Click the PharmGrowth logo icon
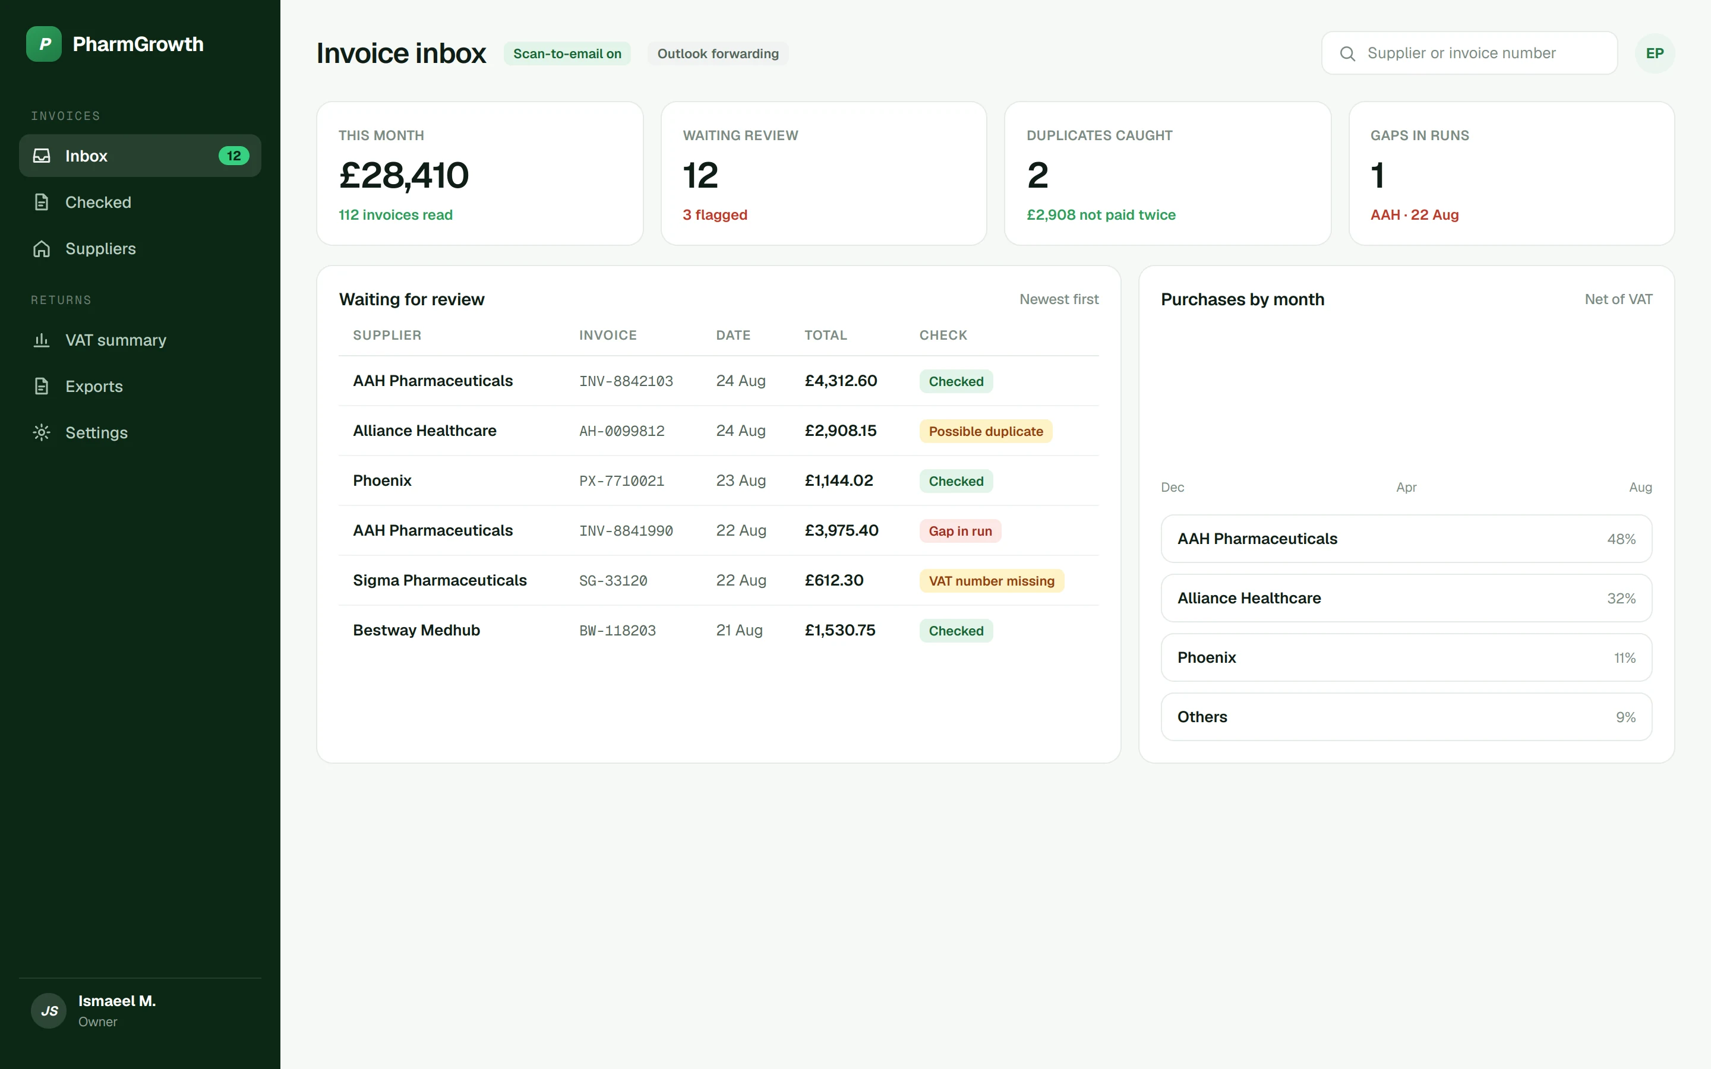The image size is (1711, 1069). click(44, 44)
